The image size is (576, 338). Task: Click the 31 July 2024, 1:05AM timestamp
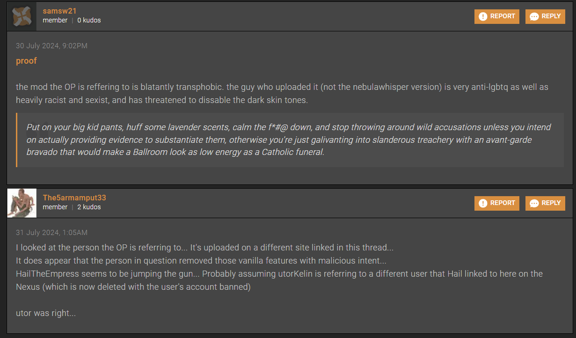point(51,233)
